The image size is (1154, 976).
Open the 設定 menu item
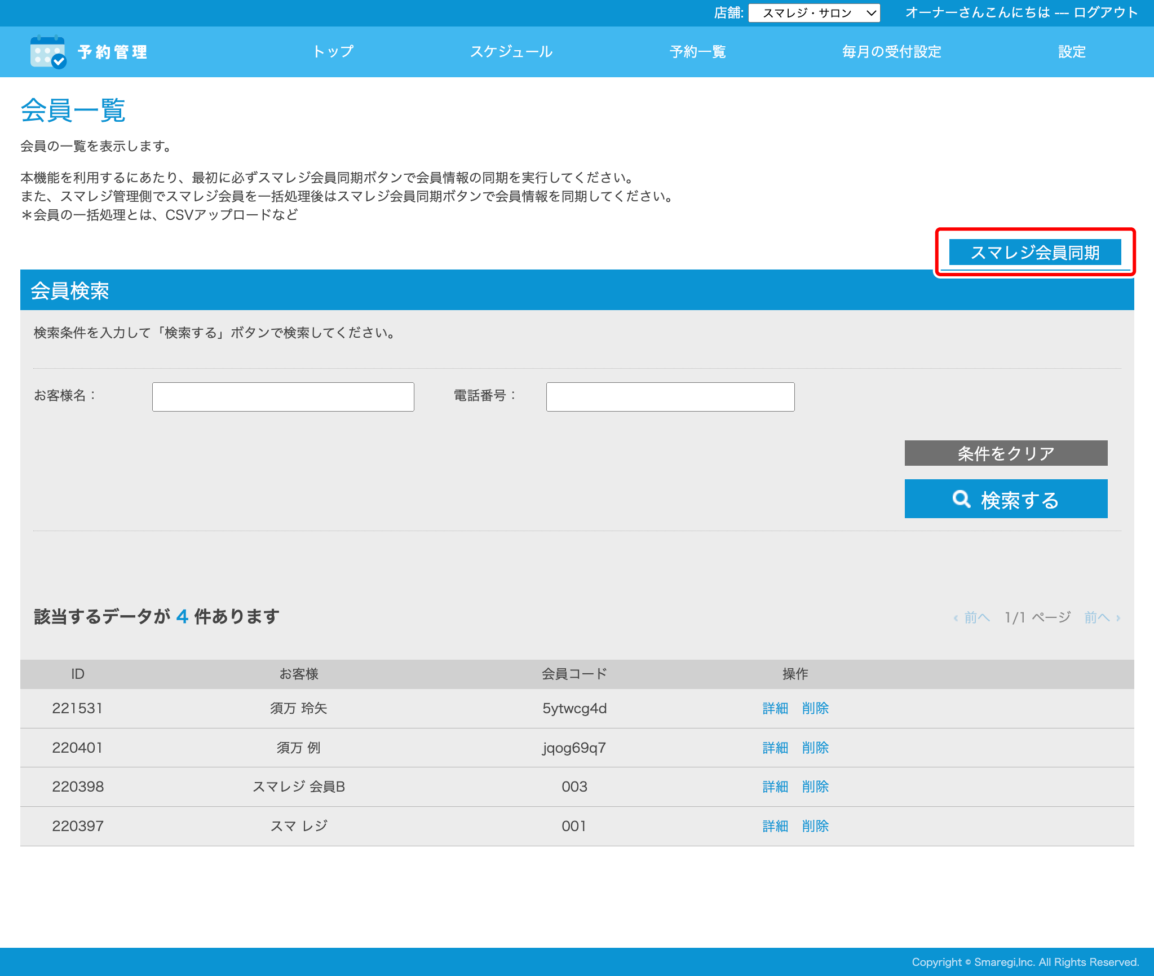point(1071,52)
